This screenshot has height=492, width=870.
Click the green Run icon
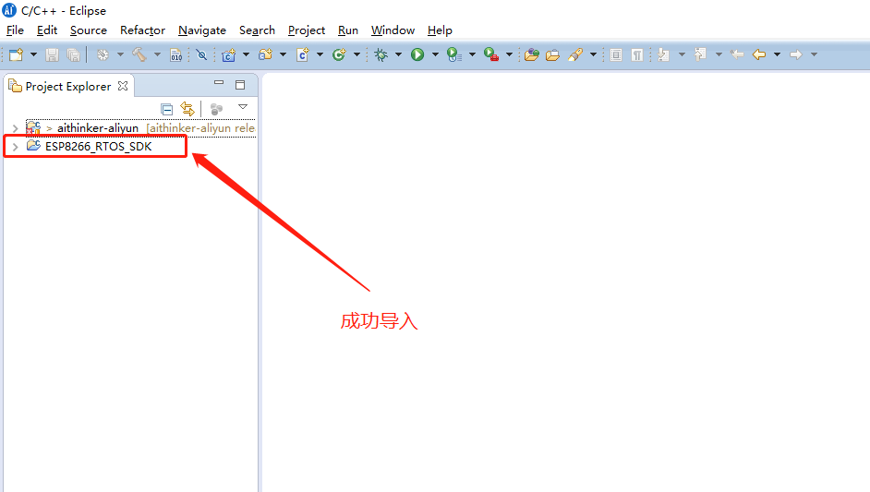pyautogui.click(x=417, y=54)
